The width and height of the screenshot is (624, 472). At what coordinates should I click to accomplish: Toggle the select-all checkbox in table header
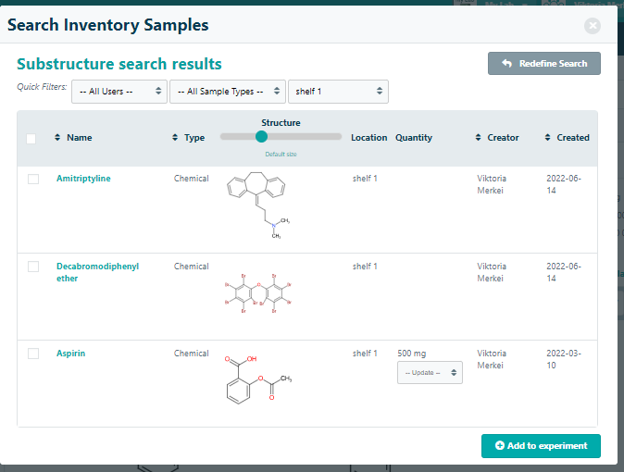pos(31,139)
